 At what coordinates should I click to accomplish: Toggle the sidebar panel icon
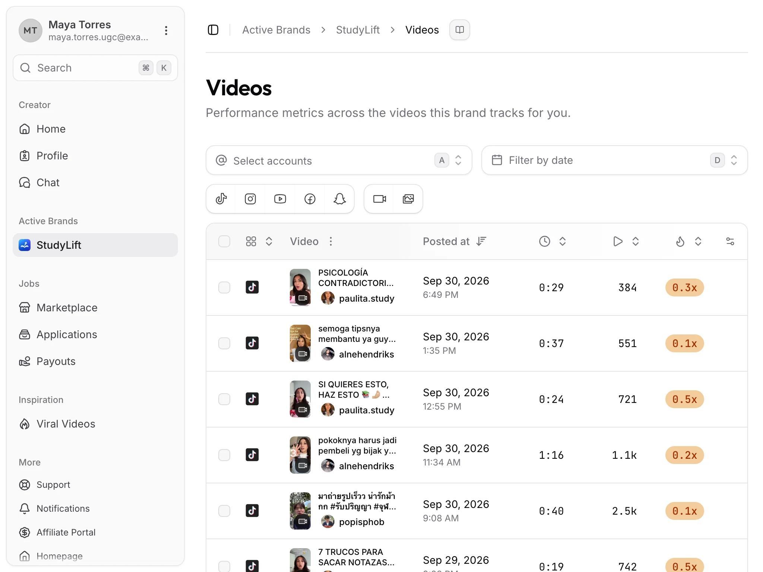(213, 30)
